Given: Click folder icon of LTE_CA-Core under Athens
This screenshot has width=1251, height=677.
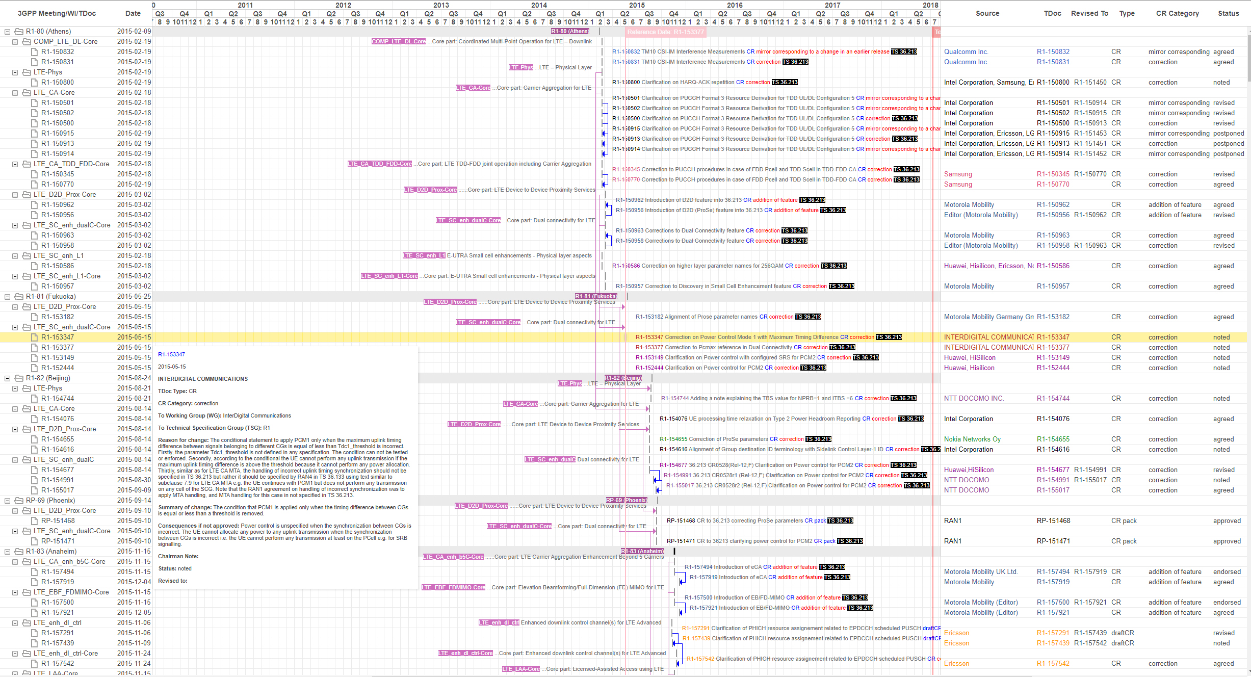Looking at the screenshot, I should [27, 93].
